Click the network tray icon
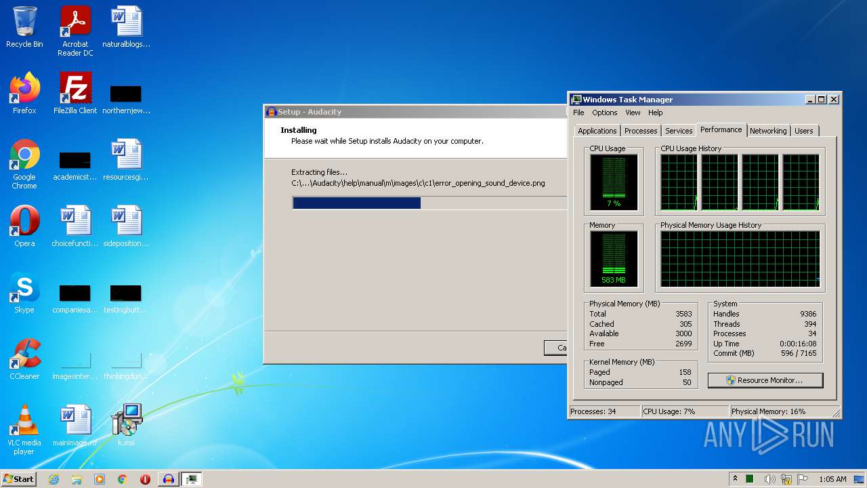This screenshot has width=867, height=488. pyautogui.click(x=786, y=479)
